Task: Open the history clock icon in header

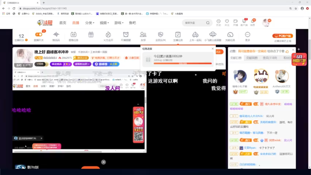Action: point(218,21)
